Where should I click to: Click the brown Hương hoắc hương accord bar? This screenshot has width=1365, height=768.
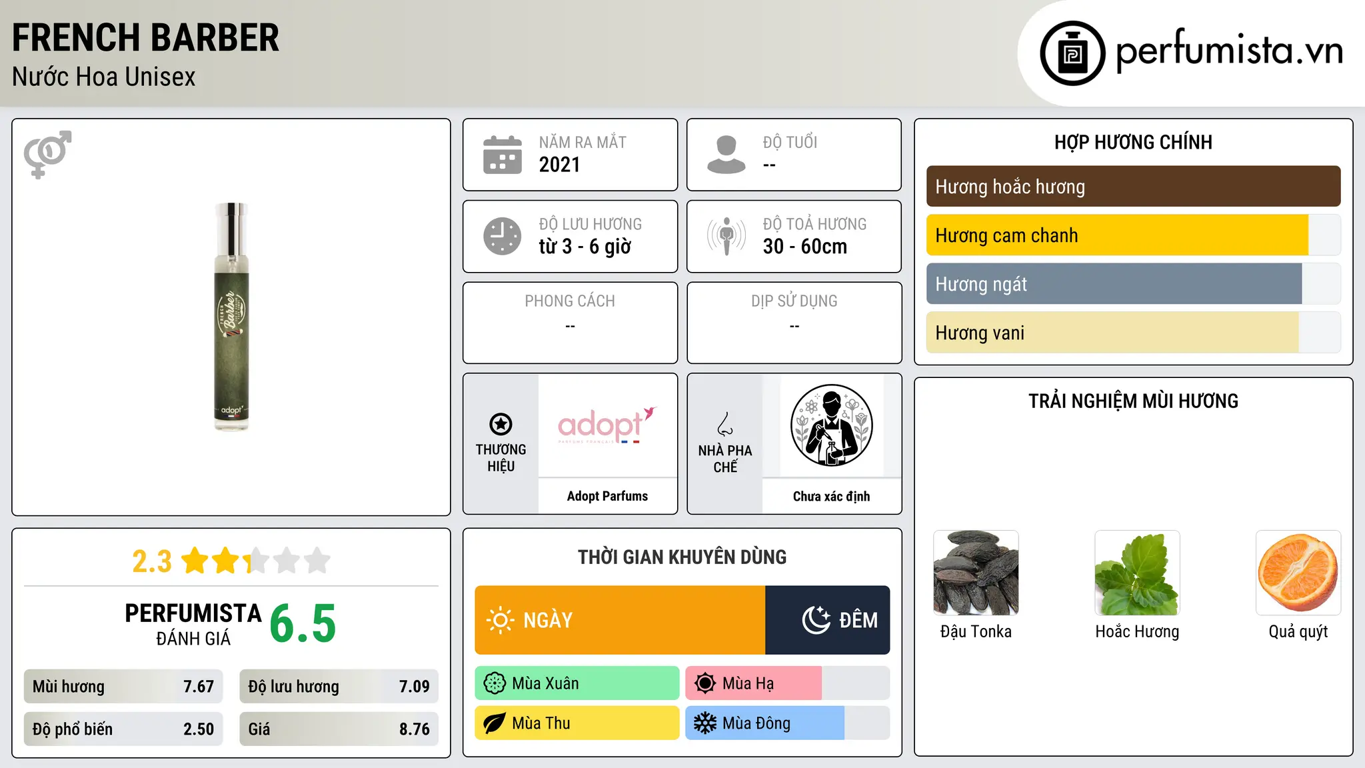point(1133,187)
